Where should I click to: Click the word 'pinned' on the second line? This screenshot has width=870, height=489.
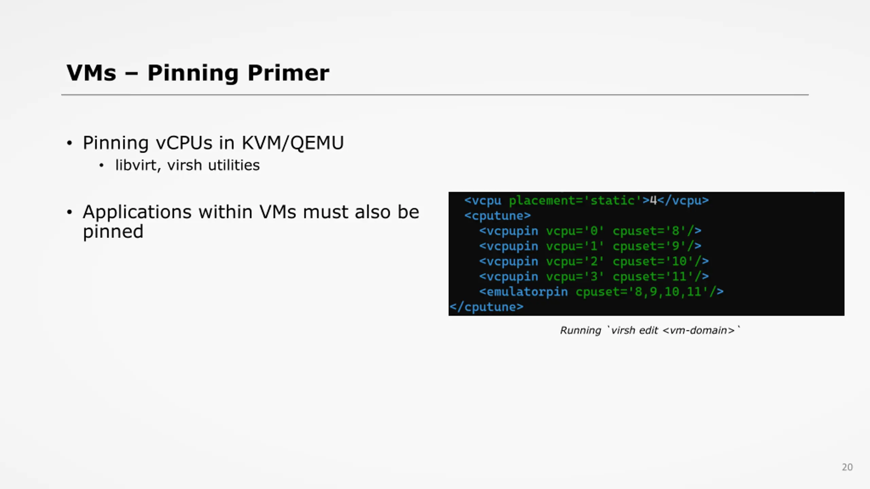(x=113, y=232)
